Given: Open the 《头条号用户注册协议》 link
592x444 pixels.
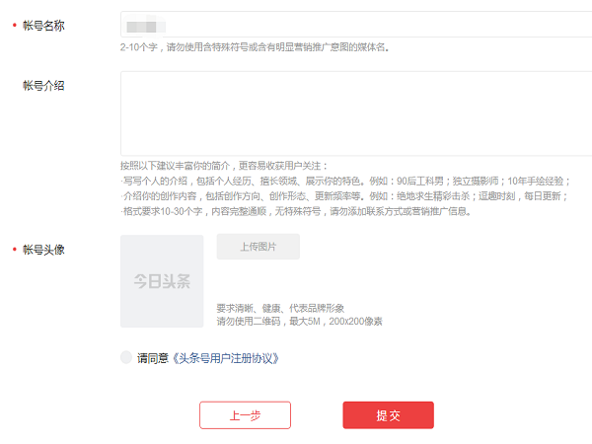Looking at the screenshot, I should pyautogui.click(x=226, y=358).
